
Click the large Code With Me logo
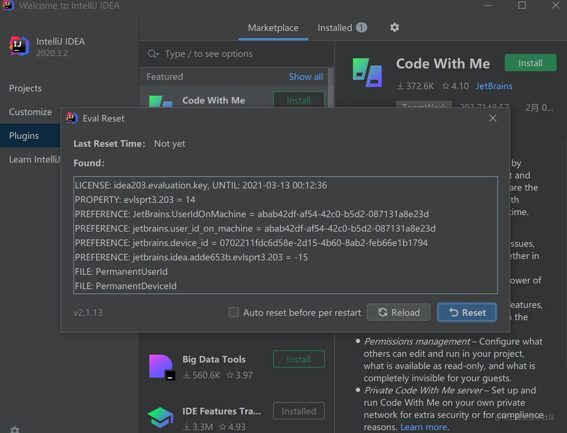pyautogui.click(x=367, y=73)
